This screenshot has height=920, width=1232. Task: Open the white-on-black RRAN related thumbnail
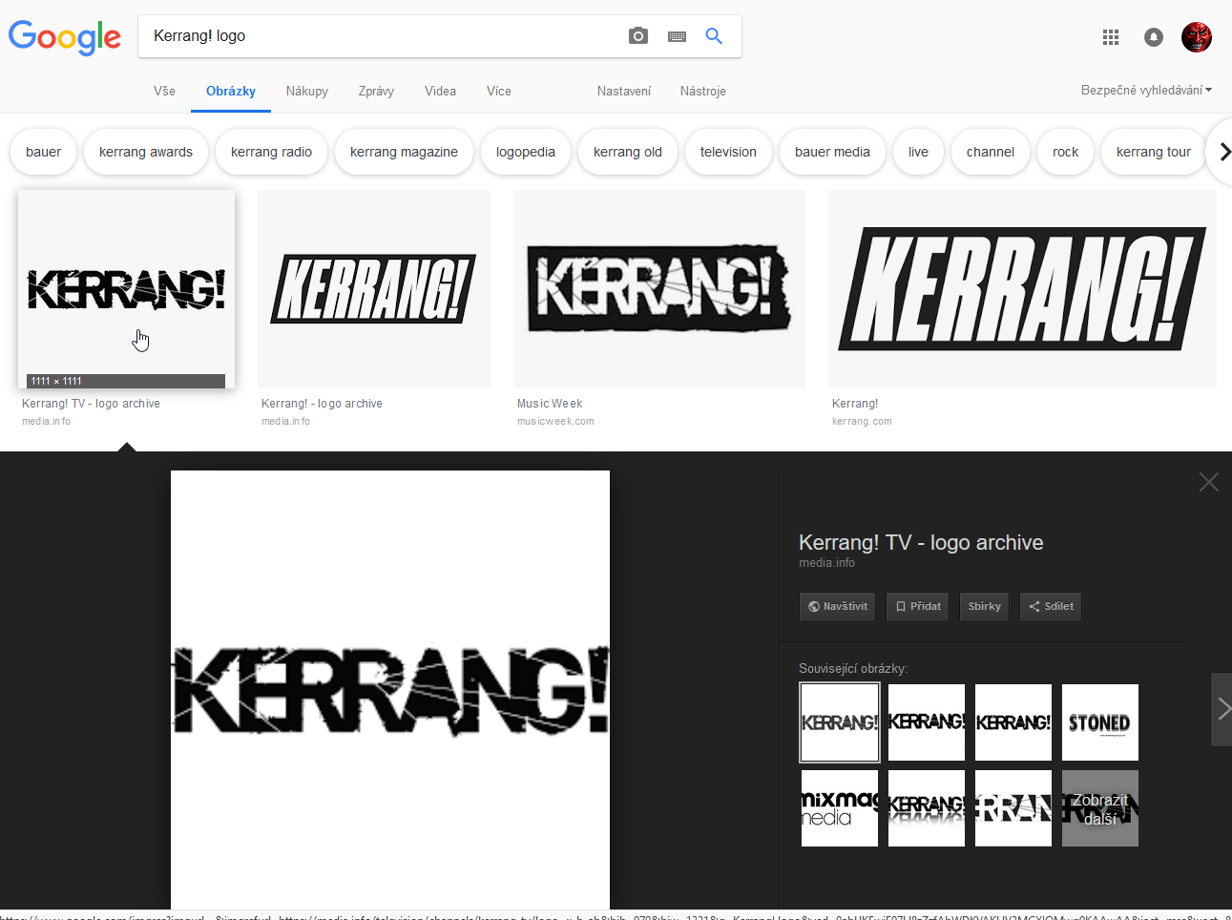point(1013,808)
